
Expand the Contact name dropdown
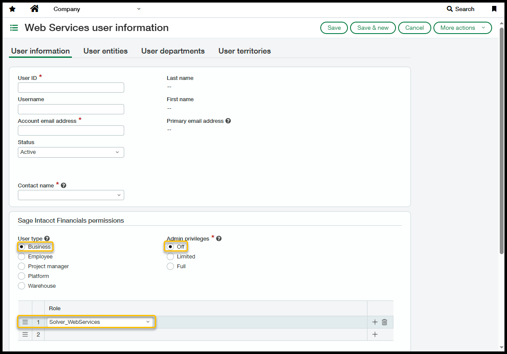point(71,195)
